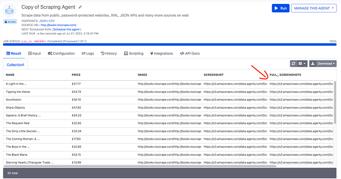The image size is (341, 179).
Task: Click the robot agent avatar icon
Action: point(9,10)
